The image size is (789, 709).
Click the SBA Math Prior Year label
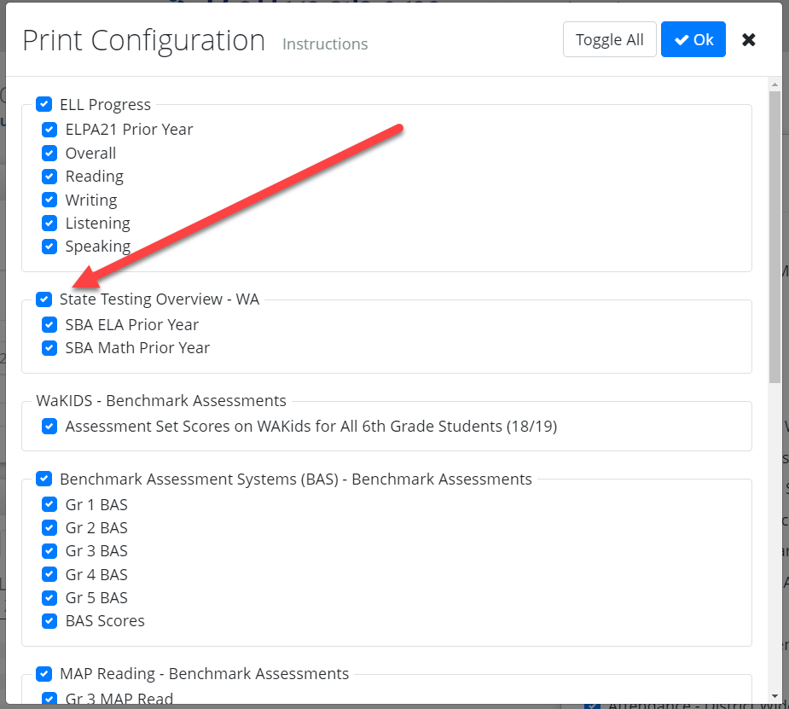[137, 348]
